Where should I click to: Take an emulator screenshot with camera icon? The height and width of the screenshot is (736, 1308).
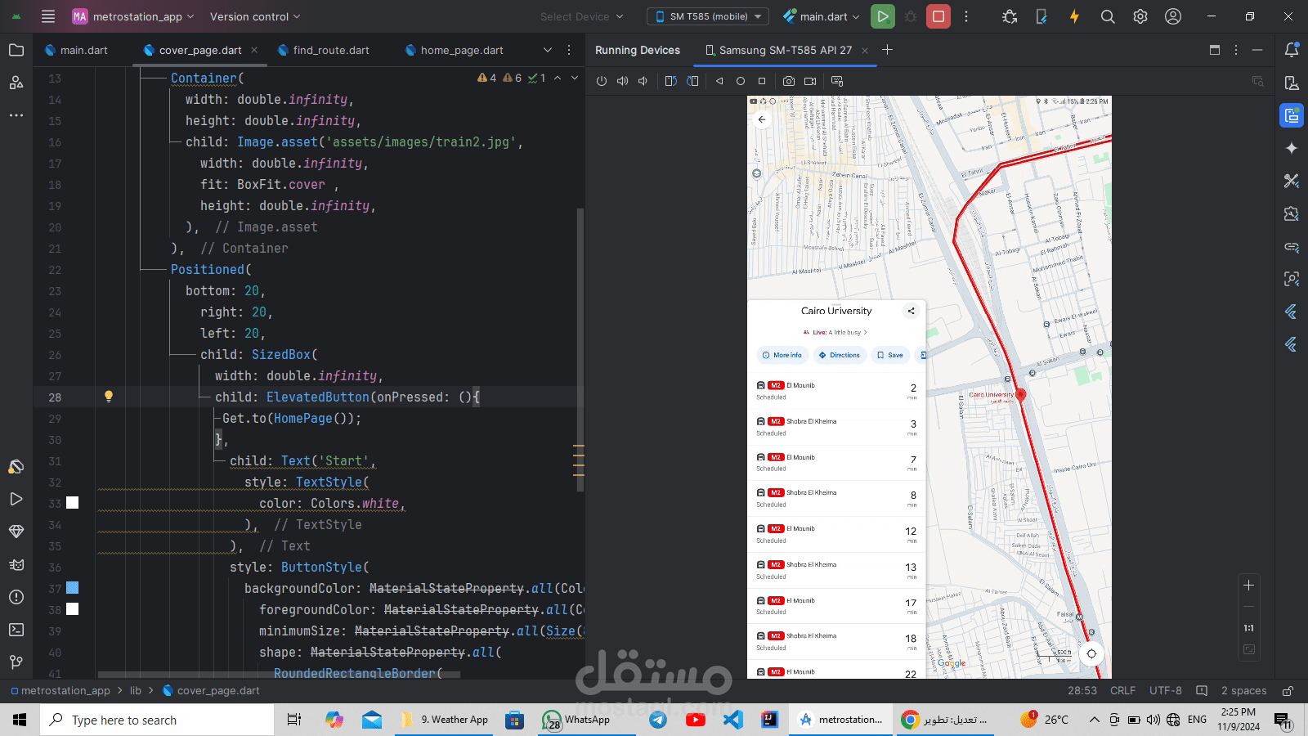point(789,81)
